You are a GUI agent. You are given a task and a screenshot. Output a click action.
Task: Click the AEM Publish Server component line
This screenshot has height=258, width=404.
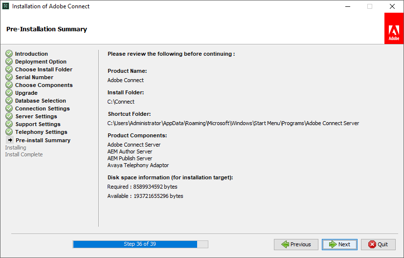click(130, 158)
